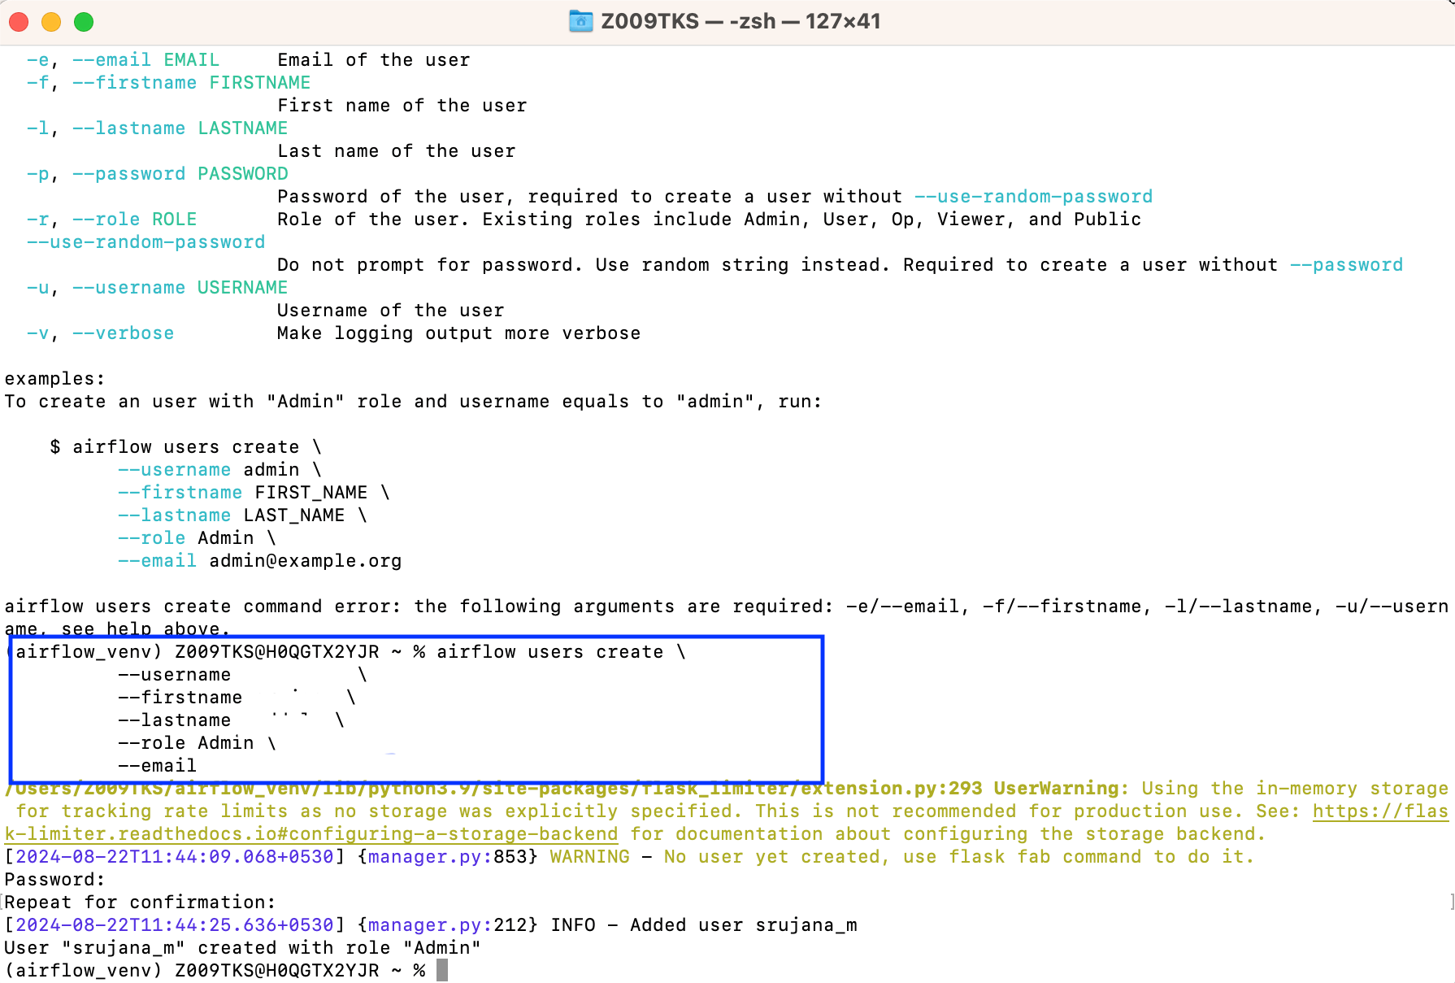The image size is (1455, 983).
Task: Click the home folder icon in the title bar
Action: 580,21
